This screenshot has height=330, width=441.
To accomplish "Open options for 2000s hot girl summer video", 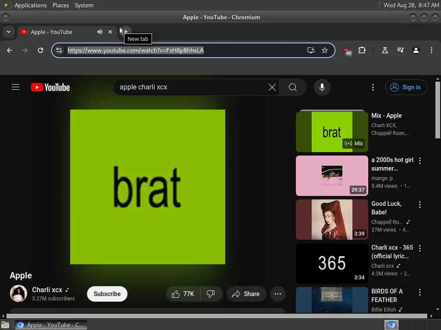I will tap(420, 161).
